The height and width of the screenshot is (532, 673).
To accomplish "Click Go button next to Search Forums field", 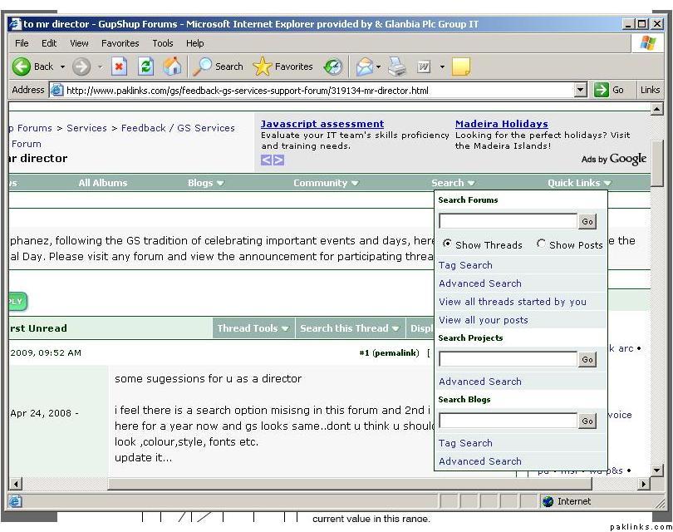I will pos(587,222).
